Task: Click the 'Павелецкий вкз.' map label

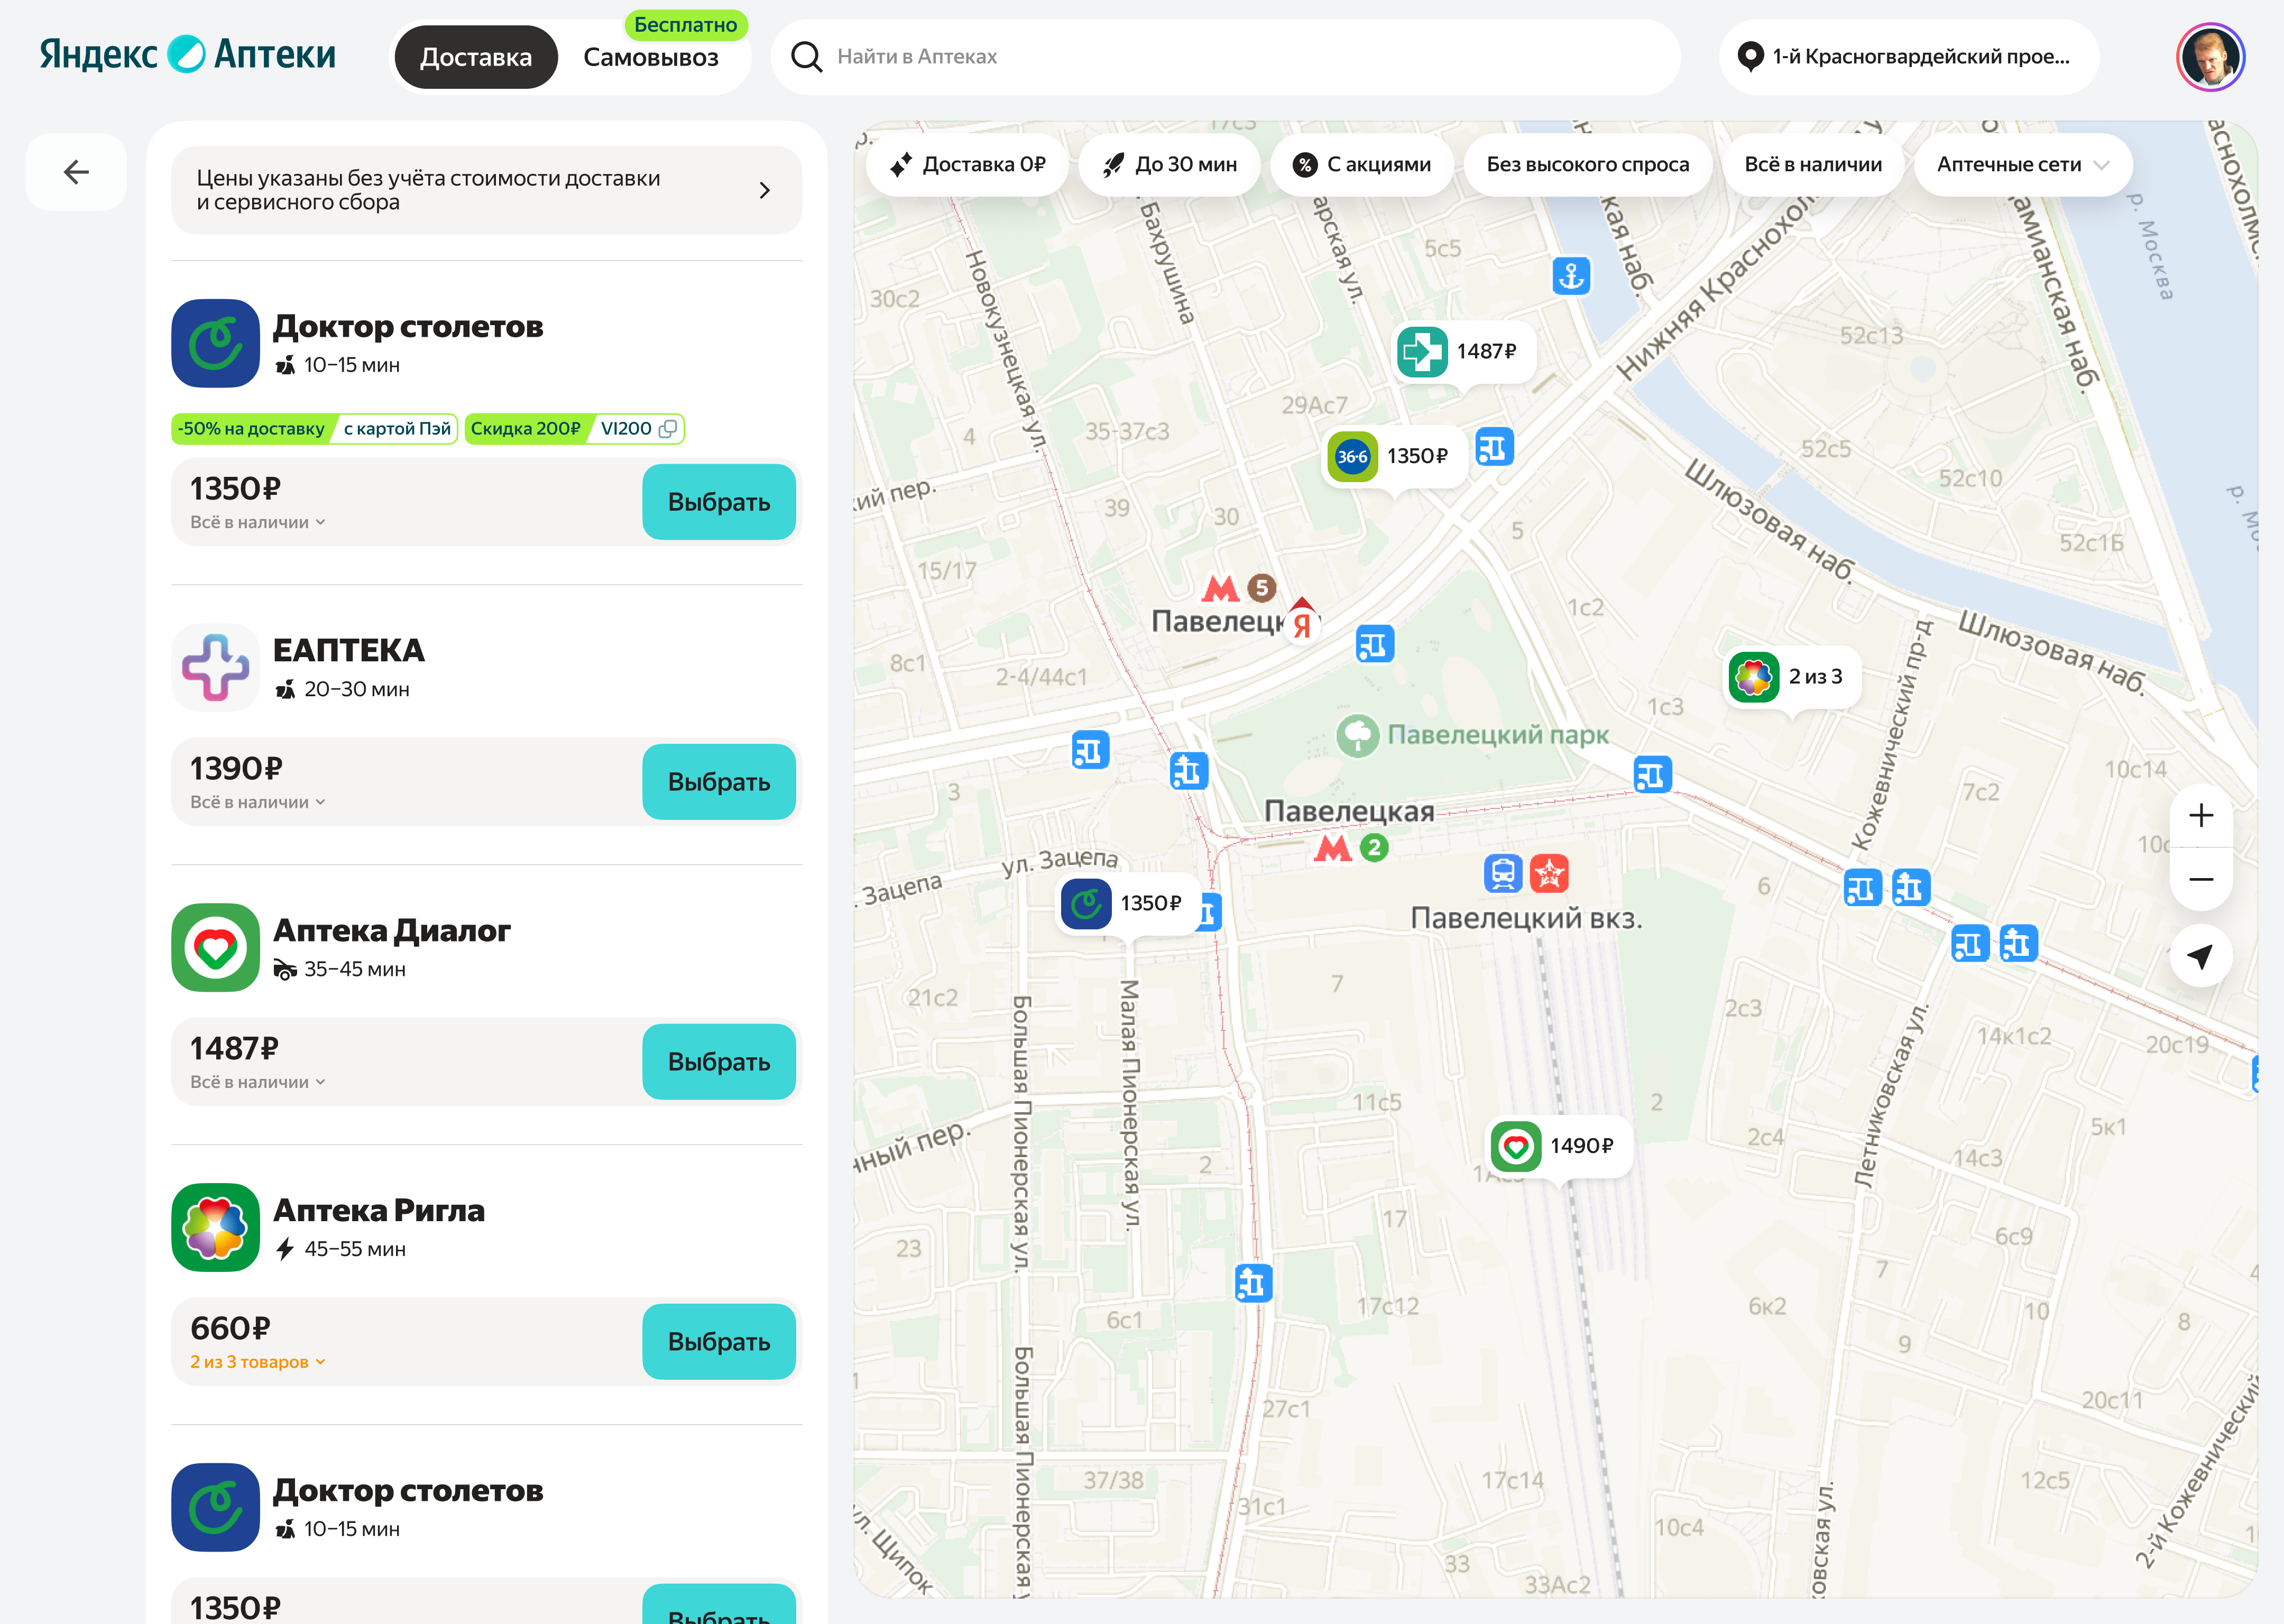Action: (1526, 919)
